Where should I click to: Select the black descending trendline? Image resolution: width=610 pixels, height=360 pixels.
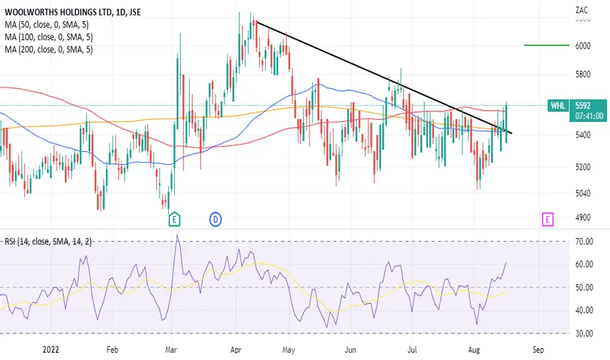click(383, 77)
